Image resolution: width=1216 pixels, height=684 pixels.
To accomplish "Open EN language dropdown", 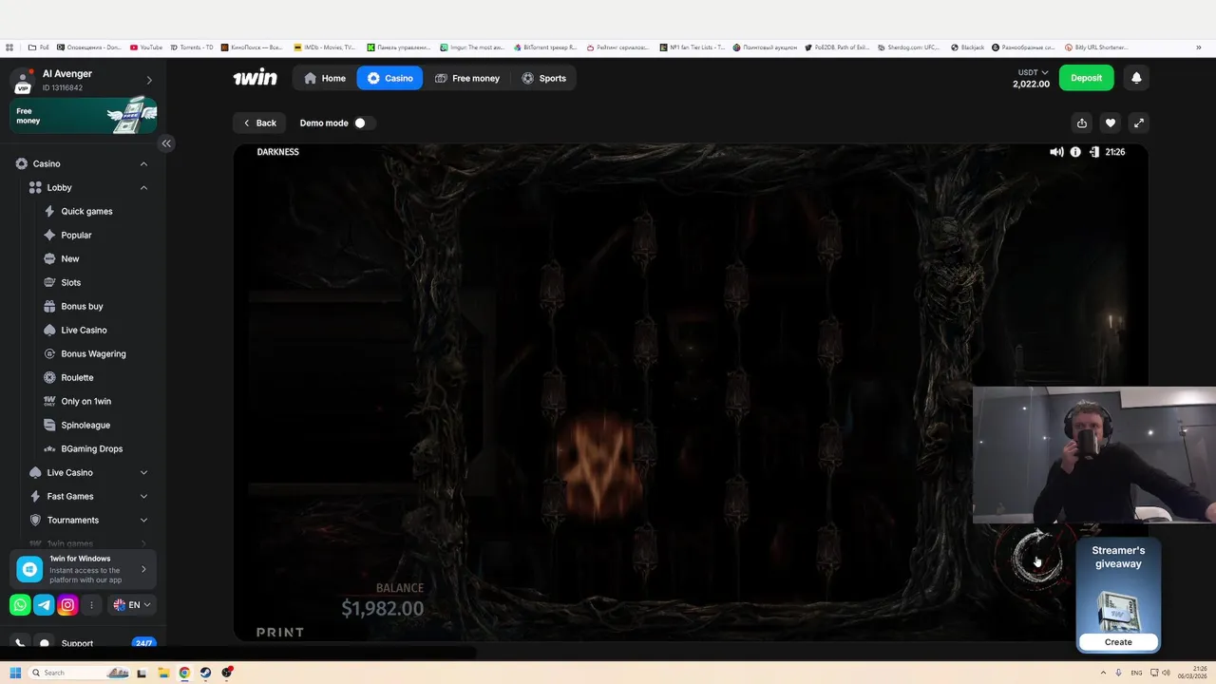I will point(132,604).
